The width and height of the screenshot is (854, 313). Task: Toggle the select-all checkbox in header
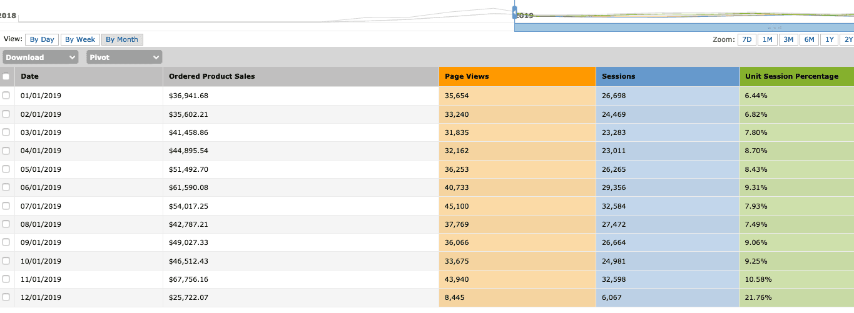coord(6,77)
